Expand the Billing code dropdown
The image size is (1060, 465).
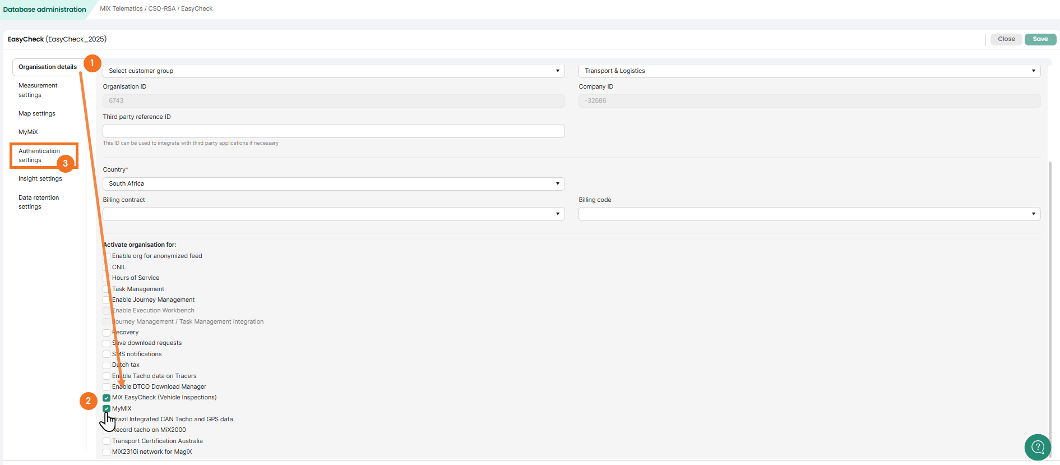[809, 214]
